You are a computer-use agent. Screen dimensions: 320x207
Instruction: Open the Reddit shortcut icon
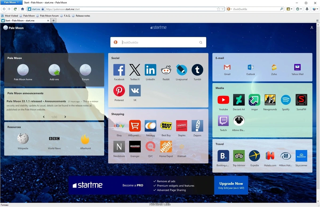click(166, 70)
